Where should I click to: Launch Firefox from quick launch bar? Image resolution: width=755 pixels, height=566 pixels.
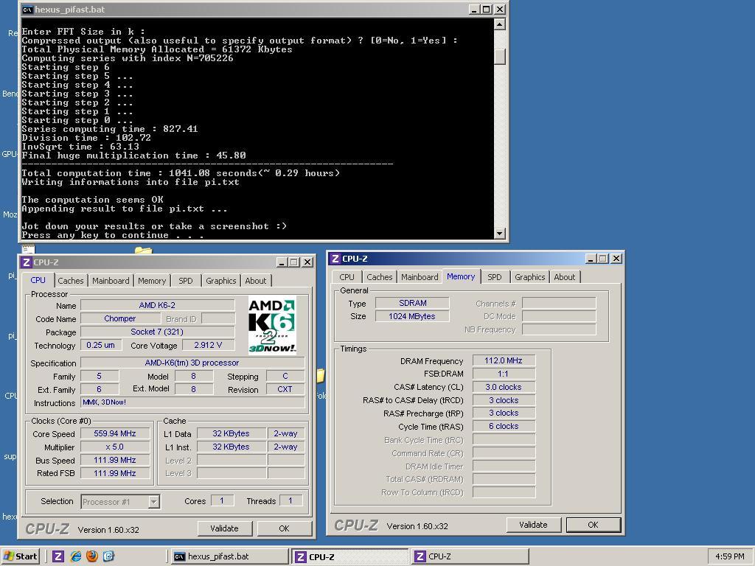[x=92, y=556]
